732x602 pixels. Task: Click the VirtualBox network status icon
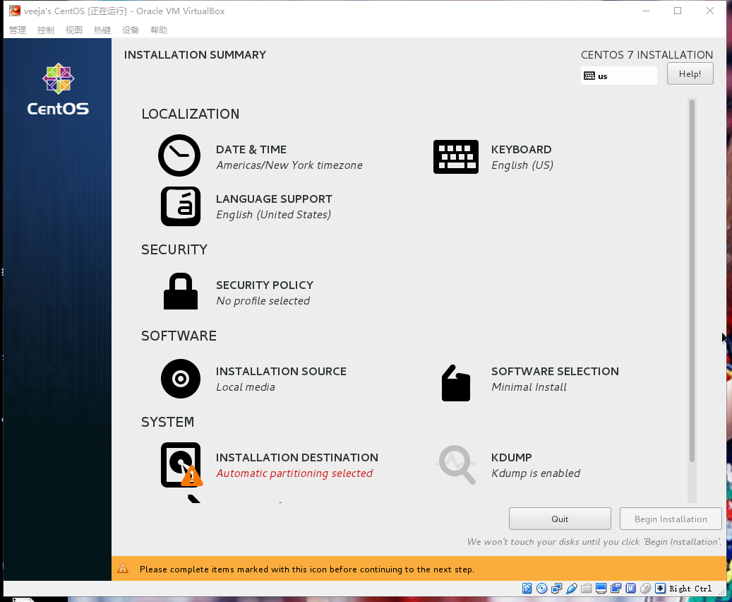point(557,588)
